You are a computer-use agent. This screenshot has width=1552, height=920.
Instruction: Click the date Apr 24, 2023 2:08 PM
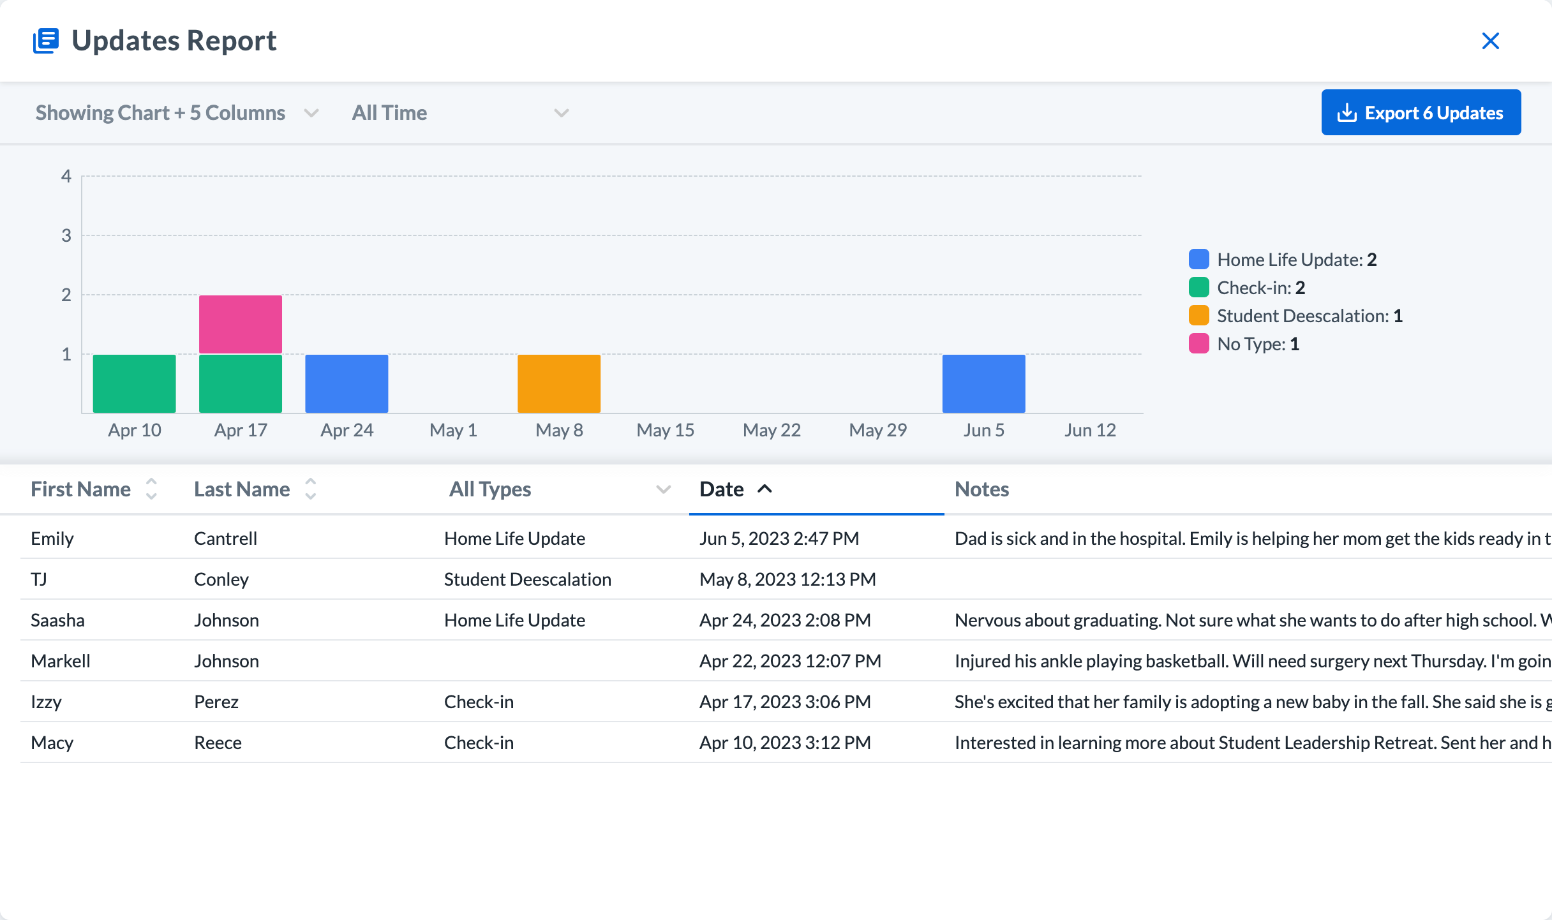click(x=785, y=620)
